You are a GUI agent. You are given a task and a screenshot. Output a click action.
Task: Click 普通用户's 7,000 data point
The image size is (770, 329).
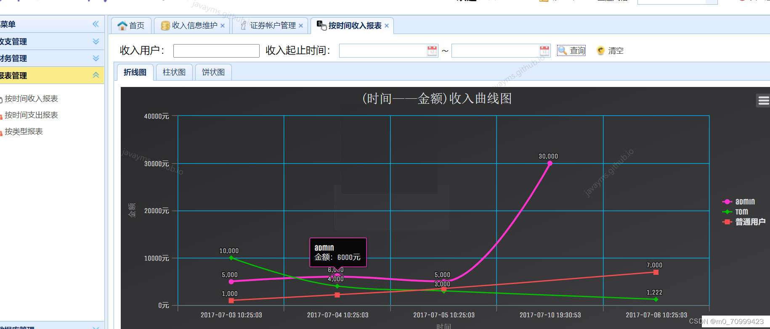(656, 272)
